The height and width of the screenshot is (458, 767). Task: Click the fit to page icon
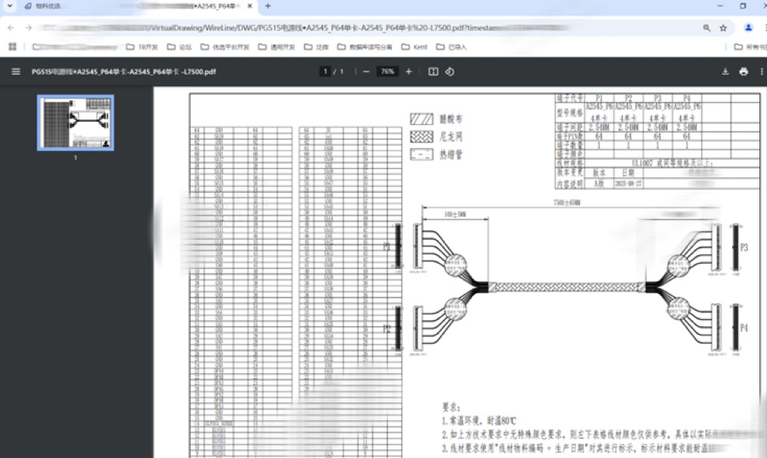[x=433, y=72]
